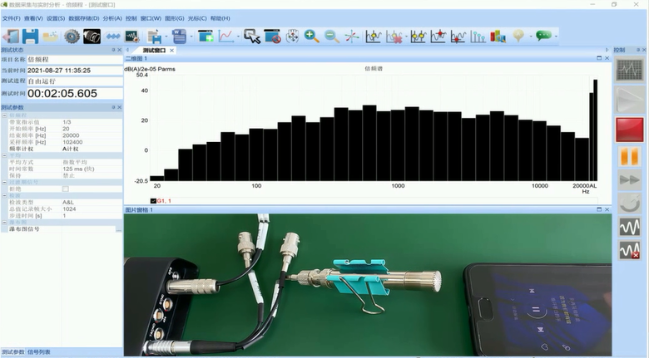
Task: Click the zoom in magnifier icon
Action: coord(311,37)
